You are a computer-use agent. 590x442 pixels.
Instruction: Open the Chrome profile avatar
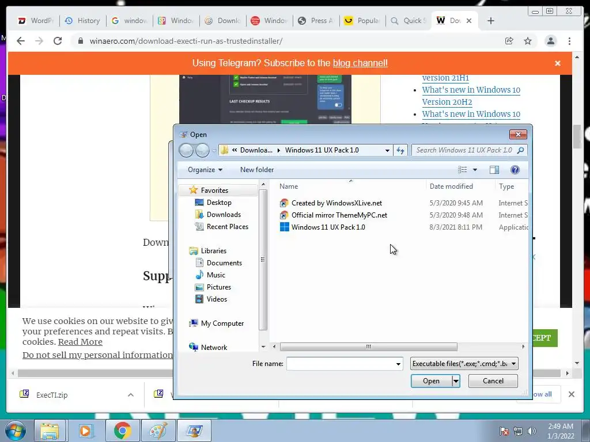tap(550, 41)
